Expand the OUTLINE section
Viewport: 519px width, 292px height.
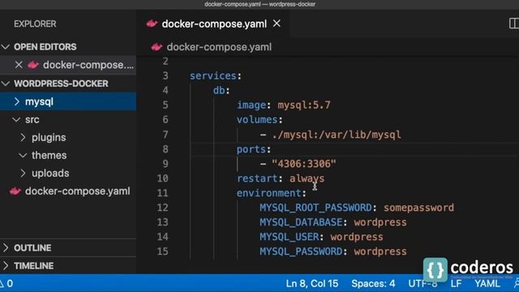[x=6, y=247]
